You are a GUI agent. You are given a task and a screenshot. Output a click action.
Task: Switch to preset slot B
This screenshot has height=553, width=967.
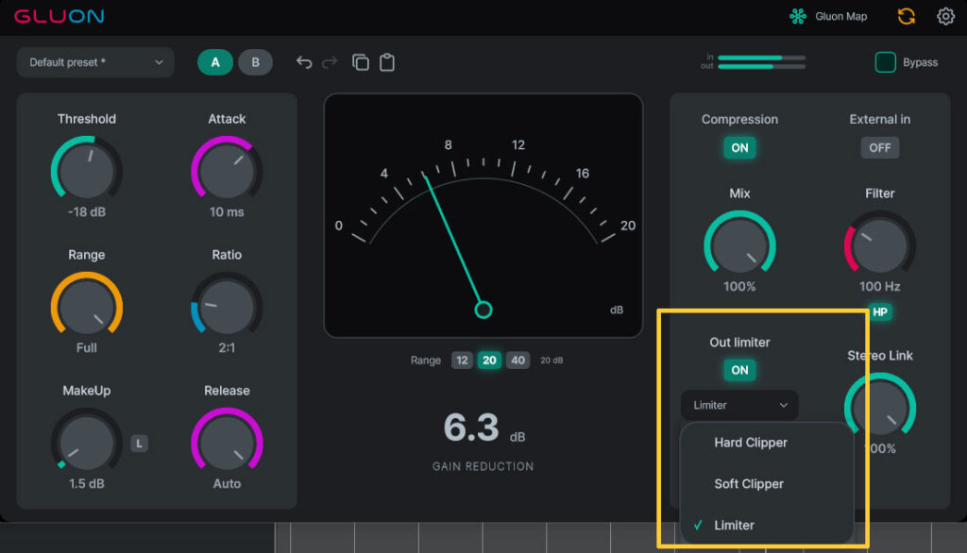pyautogui.click(x=255, y=62)
